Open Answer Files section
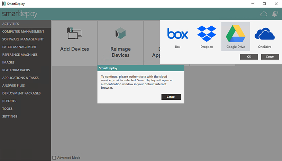Image resolution: width=282 pixels, height=161 pixels. (26, 86)
